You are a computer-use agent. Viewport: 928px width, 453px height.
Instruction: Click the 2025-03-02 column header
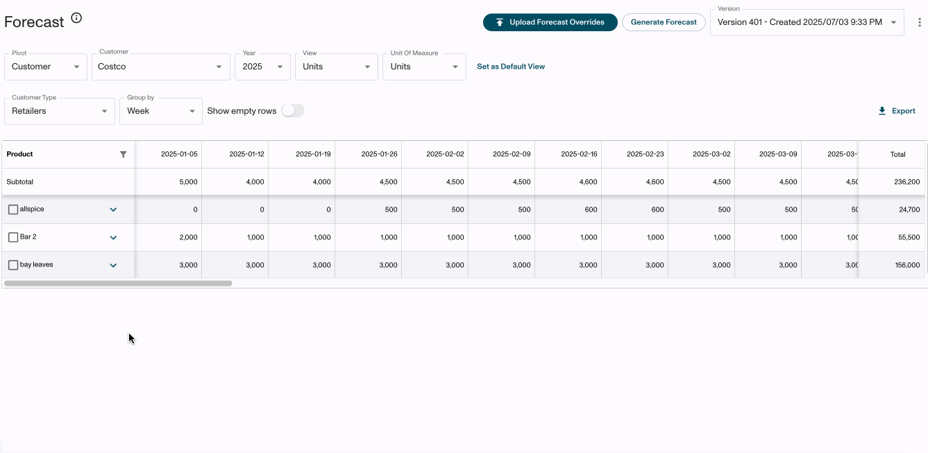pos(702,155)
